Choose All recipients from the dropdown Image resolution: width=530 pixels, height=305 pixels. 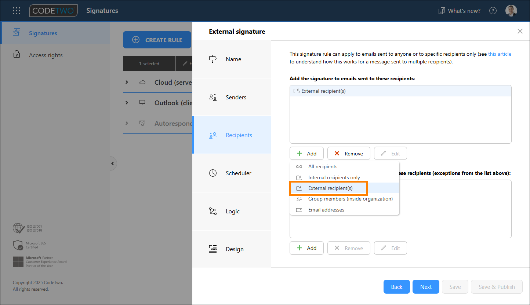(x=344, y=166)
